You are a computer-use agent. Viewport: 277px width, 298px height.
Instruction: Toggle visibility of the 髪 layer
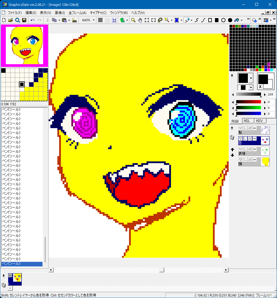tap(240, 128)
